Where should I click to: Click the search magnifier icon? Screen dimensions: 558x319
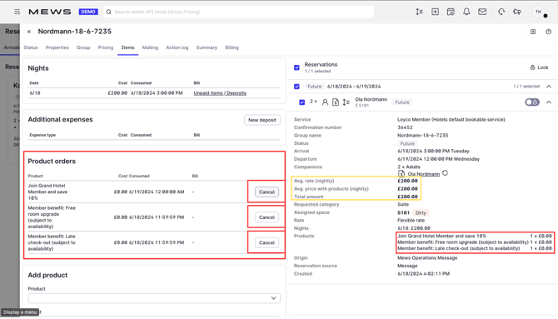(109, 12)
